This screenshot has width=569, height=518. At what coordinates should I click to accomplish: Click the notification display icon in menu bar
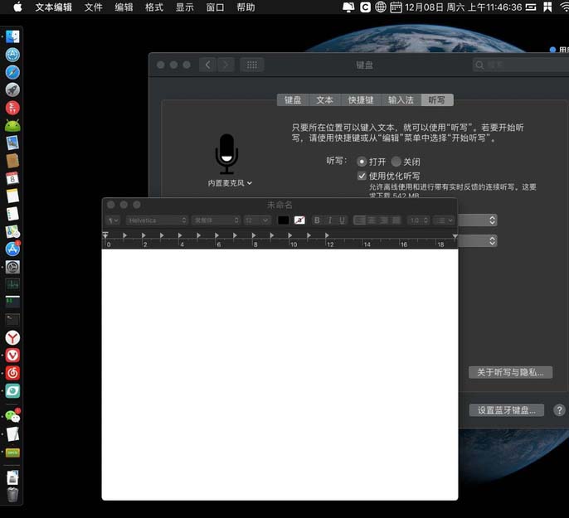pyautogui.click(x=348, y=7)
